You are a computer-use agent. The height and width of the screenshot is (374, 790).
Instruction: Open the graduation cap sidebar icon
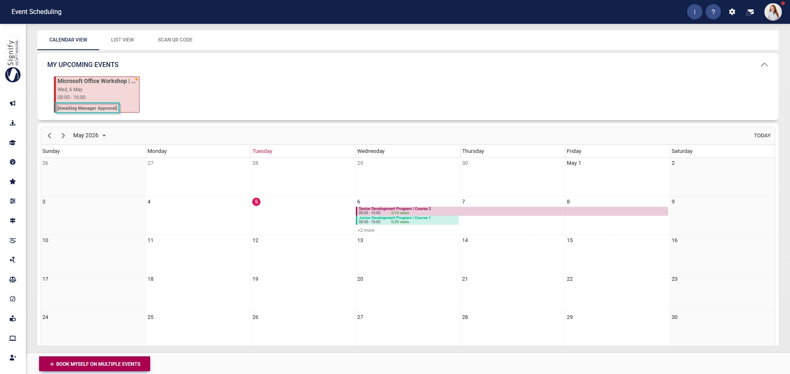pyautogui.click(x=13, y=143)
